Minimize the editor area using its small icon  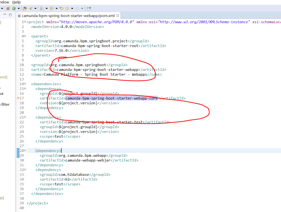click(4, 14)
